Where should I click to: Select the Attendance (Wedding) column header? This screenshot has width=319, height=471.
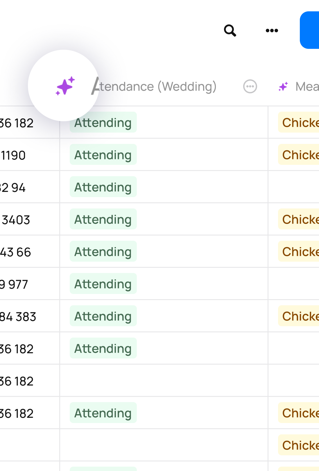point(154,86)
